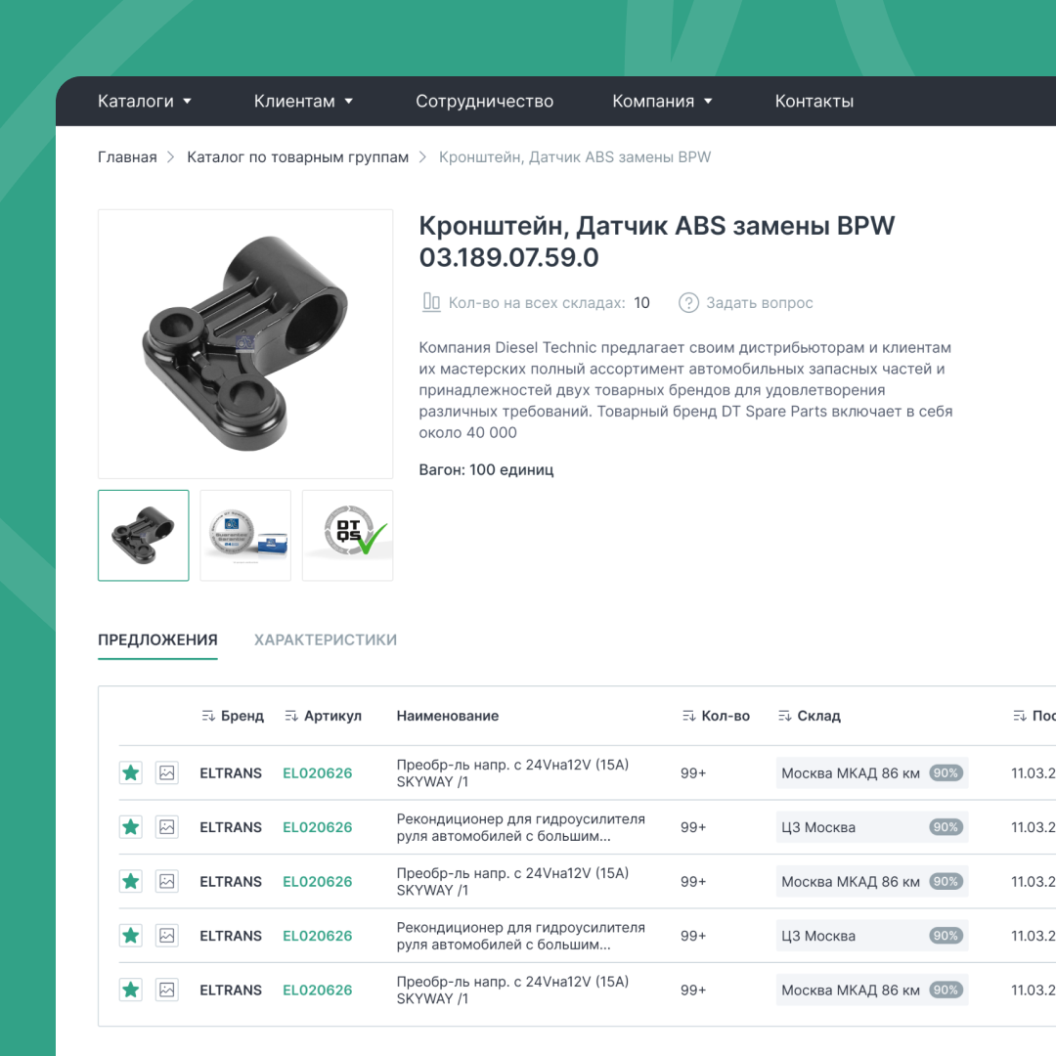Open image icon in first offer row
The width and height of the screenshot is (1056, 1056).
tap(167, 773)
